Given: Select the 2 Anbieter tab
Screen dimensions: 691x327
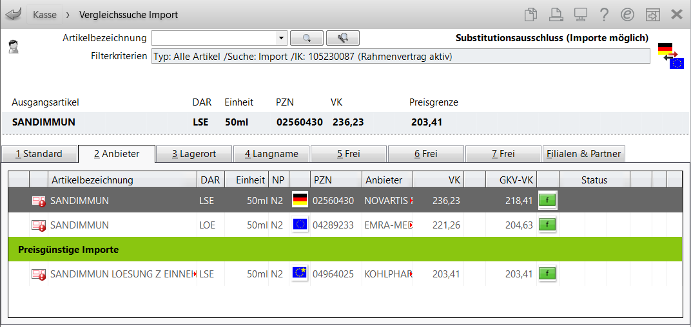Looking at the screenshot, I should [x=117, y=154].
